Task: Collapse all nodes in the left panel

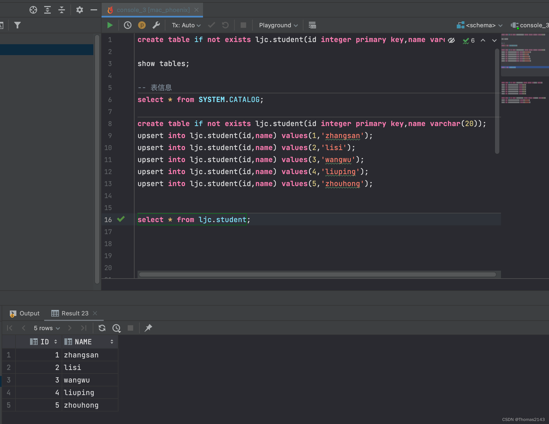Action: (62, 10)
